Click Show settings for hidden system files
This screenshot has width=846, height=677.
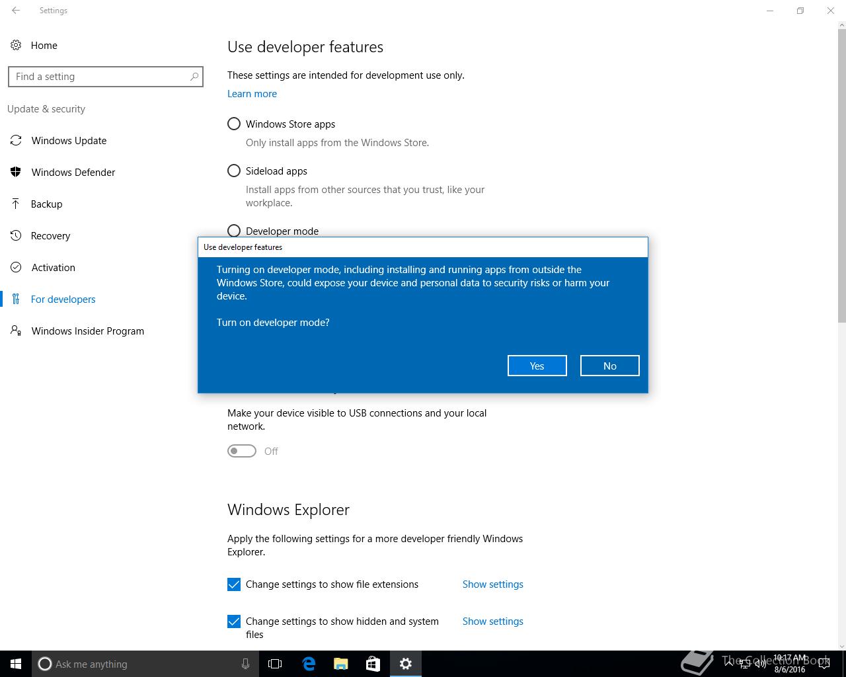click(493, 621)
